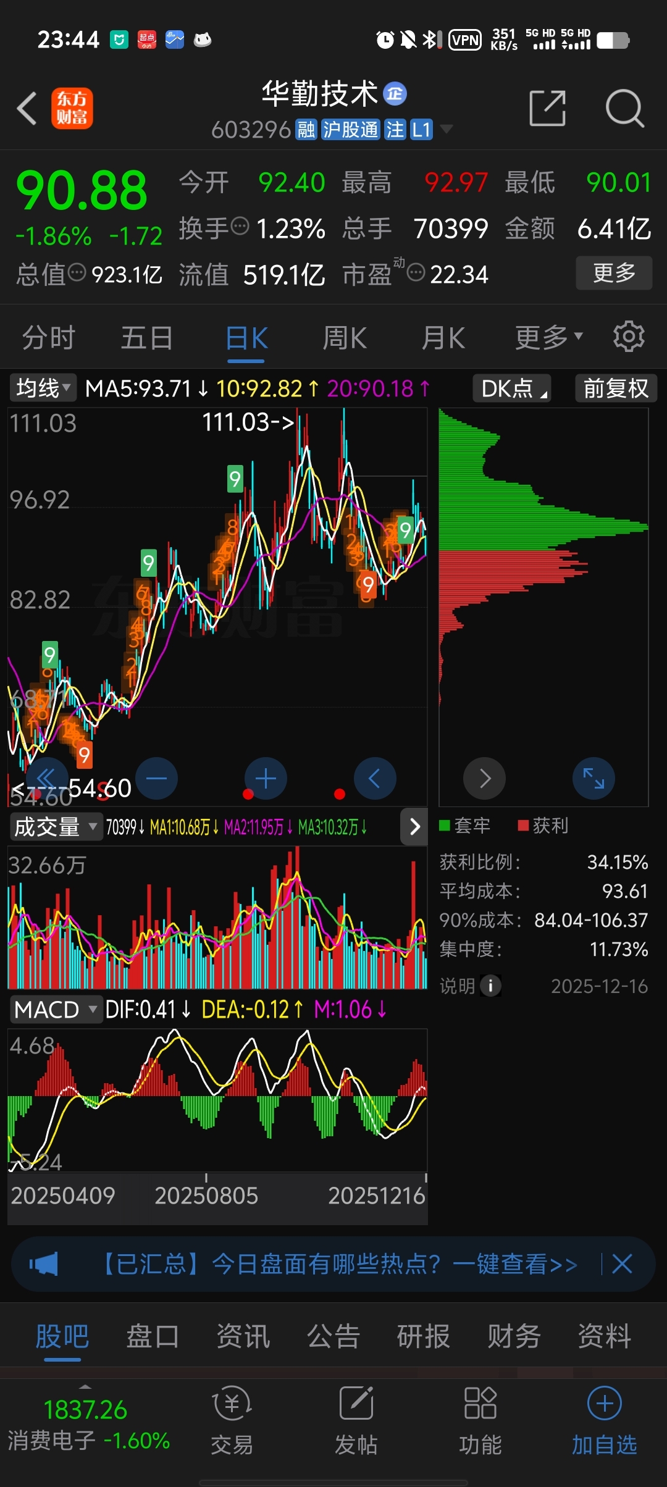The width and height of the screenshot is (667, 1487).
Task: Open 公告 announcements tab
Action: click(x=333, y=1336)
